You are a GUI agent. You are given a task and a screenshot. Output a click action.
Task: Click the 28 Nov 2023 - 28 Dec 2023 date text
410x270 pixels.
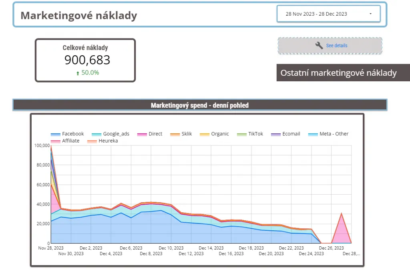click(316, 14)
